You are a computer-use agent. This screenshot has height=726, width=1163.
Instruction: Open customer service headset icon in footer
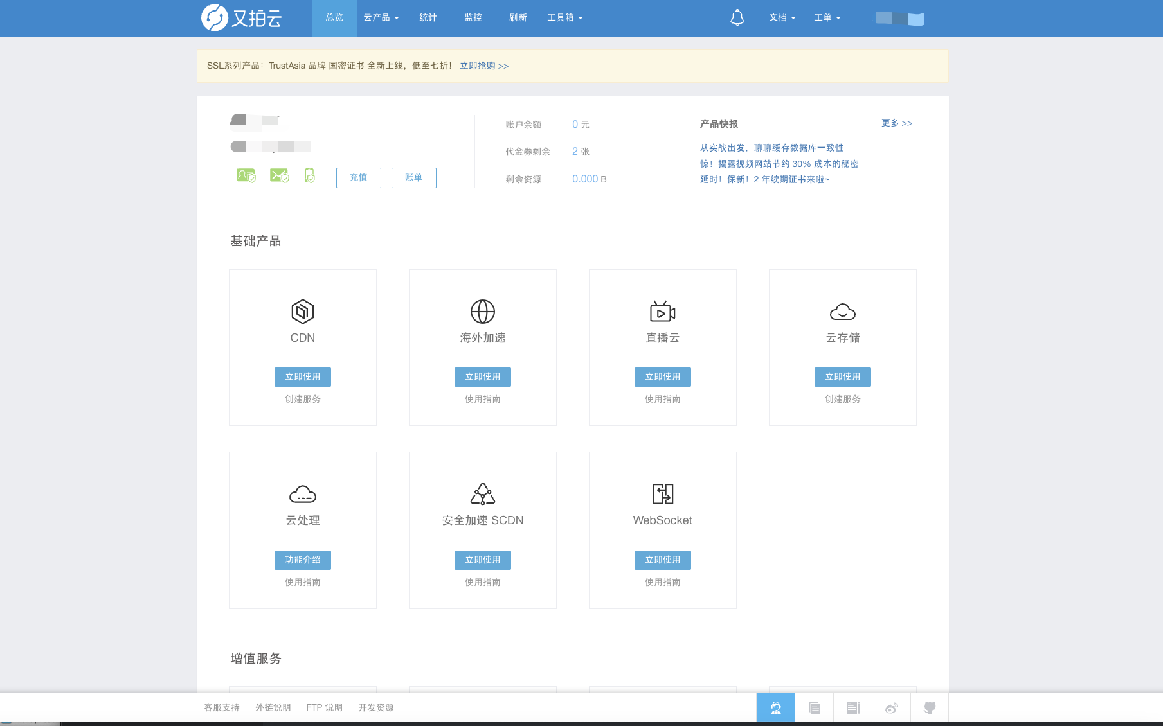775,708
